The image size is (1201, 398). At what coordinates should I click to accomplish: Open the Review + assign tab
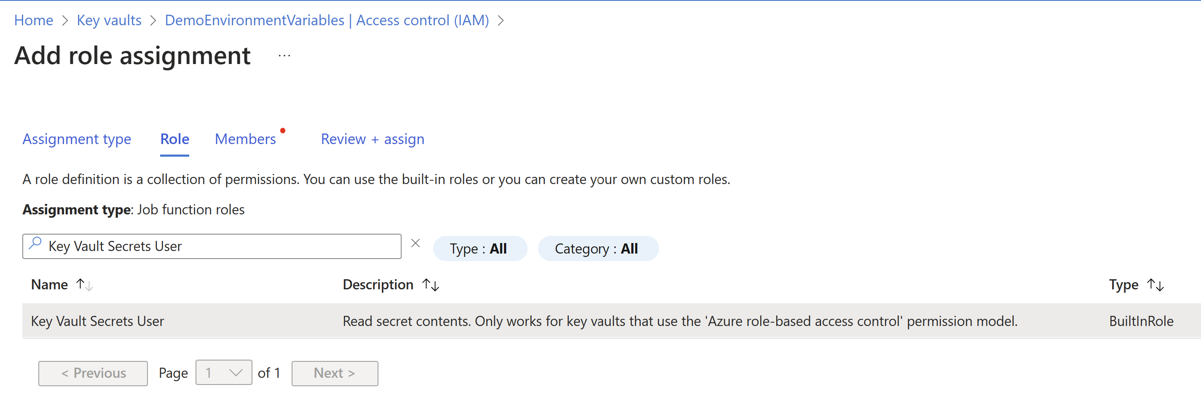pyautogui.click(x=373, y=139)
